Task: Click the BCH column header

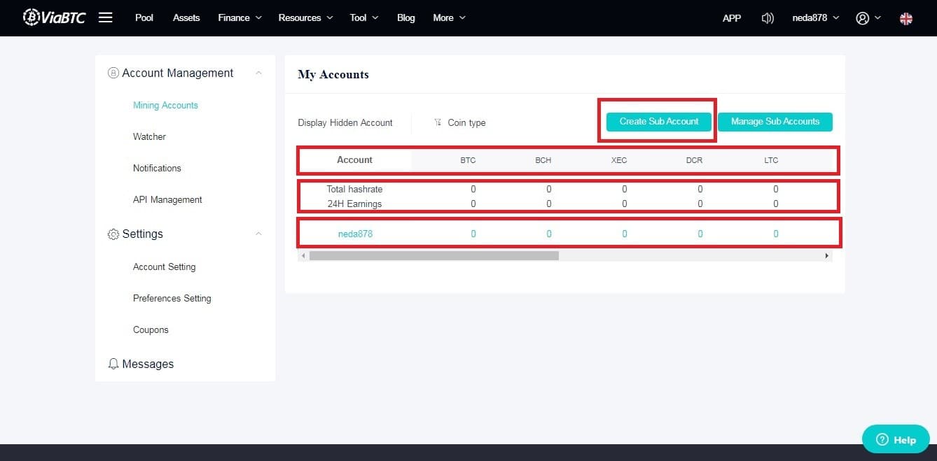Action: tap(543, 160)
